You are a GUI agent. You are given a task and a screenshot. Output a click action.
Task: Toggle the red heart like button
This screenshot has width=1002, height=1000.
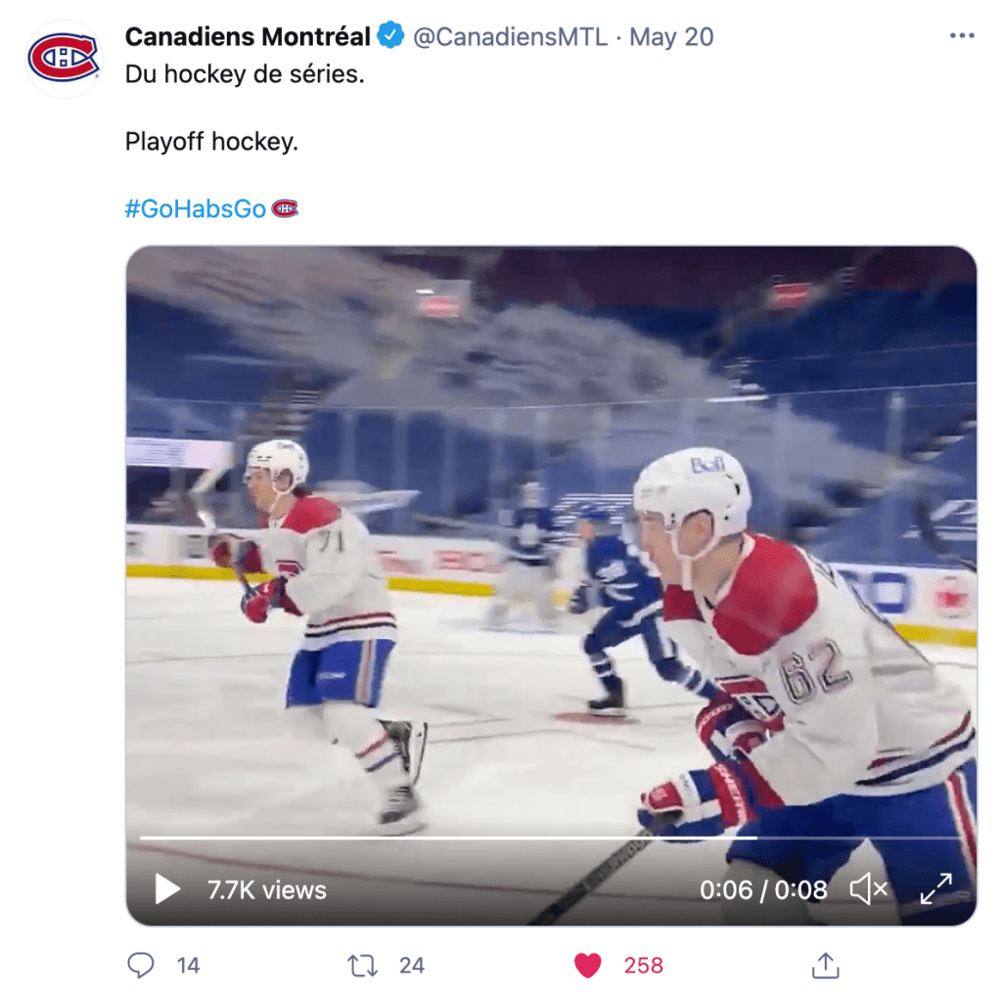tap(587, 966)
